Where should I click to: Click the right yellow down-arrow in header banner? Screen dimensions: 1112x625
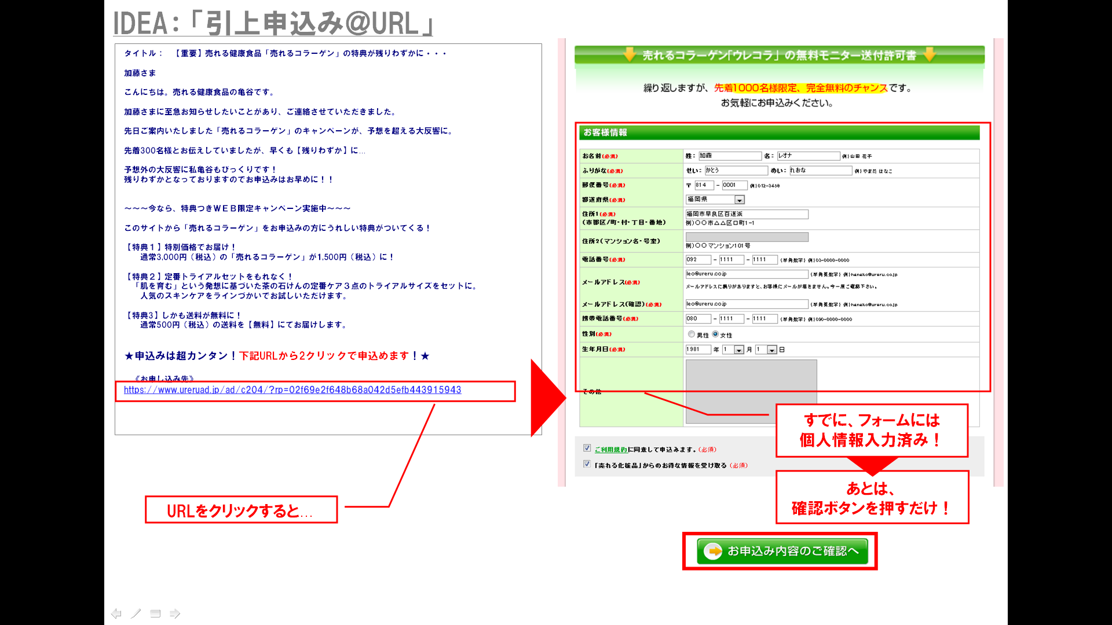coord(930,55)
